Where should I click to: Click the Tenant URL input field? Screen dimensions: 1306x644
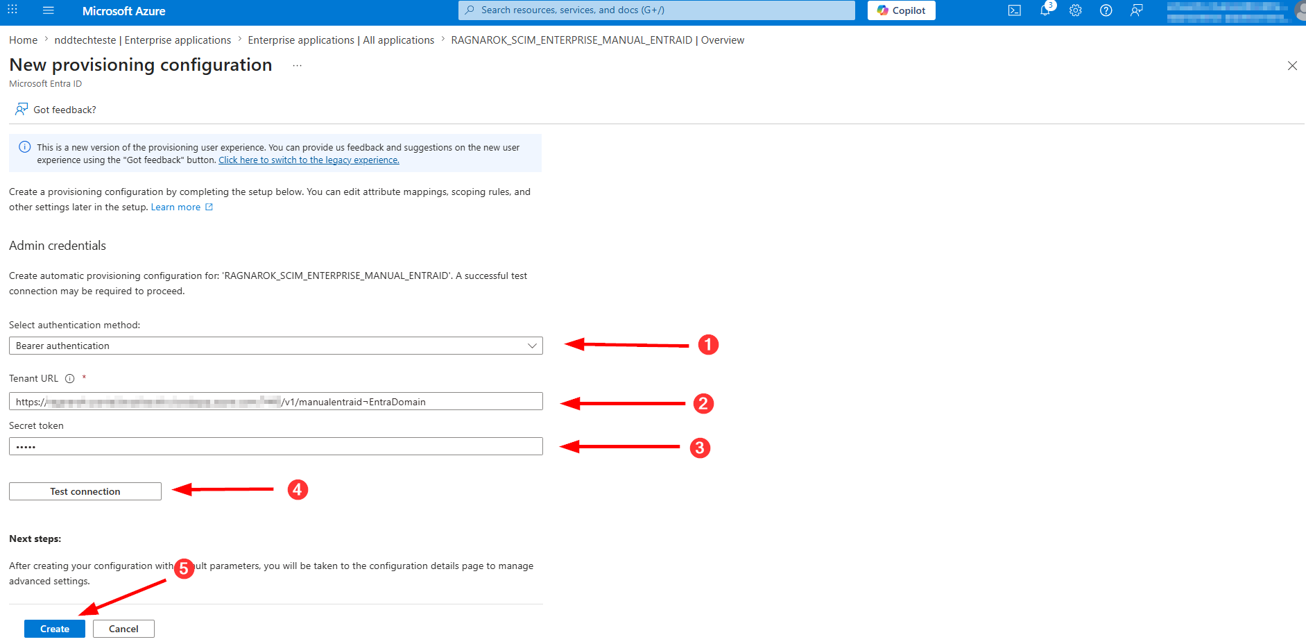coord(276,402)
